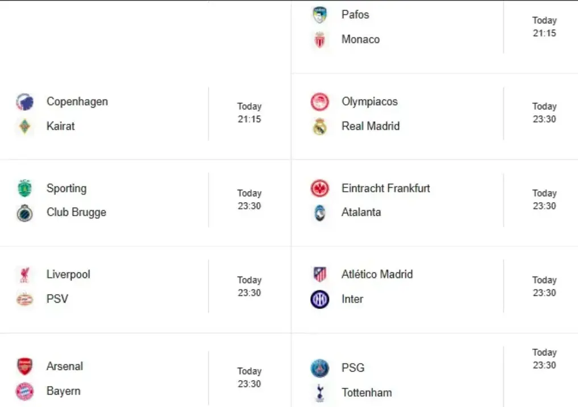Click the Monaco team name
Viewport: 578px width, 407px height.
(x=360, y=39)
